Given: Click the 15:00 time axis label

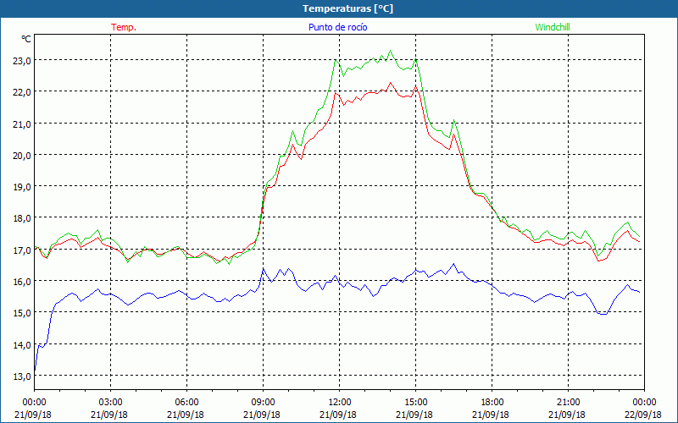Looking at the screenshot, I should coord(415,403).
